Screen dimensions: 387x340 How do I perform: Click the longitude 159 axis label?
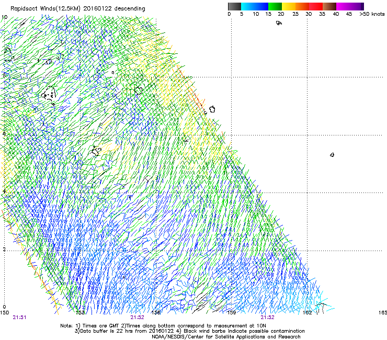coord(232,313)
